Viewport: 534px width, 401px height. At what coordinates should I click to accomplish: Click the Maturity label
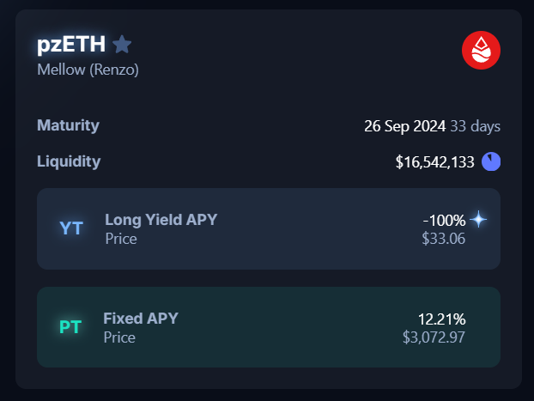(68, 125)
